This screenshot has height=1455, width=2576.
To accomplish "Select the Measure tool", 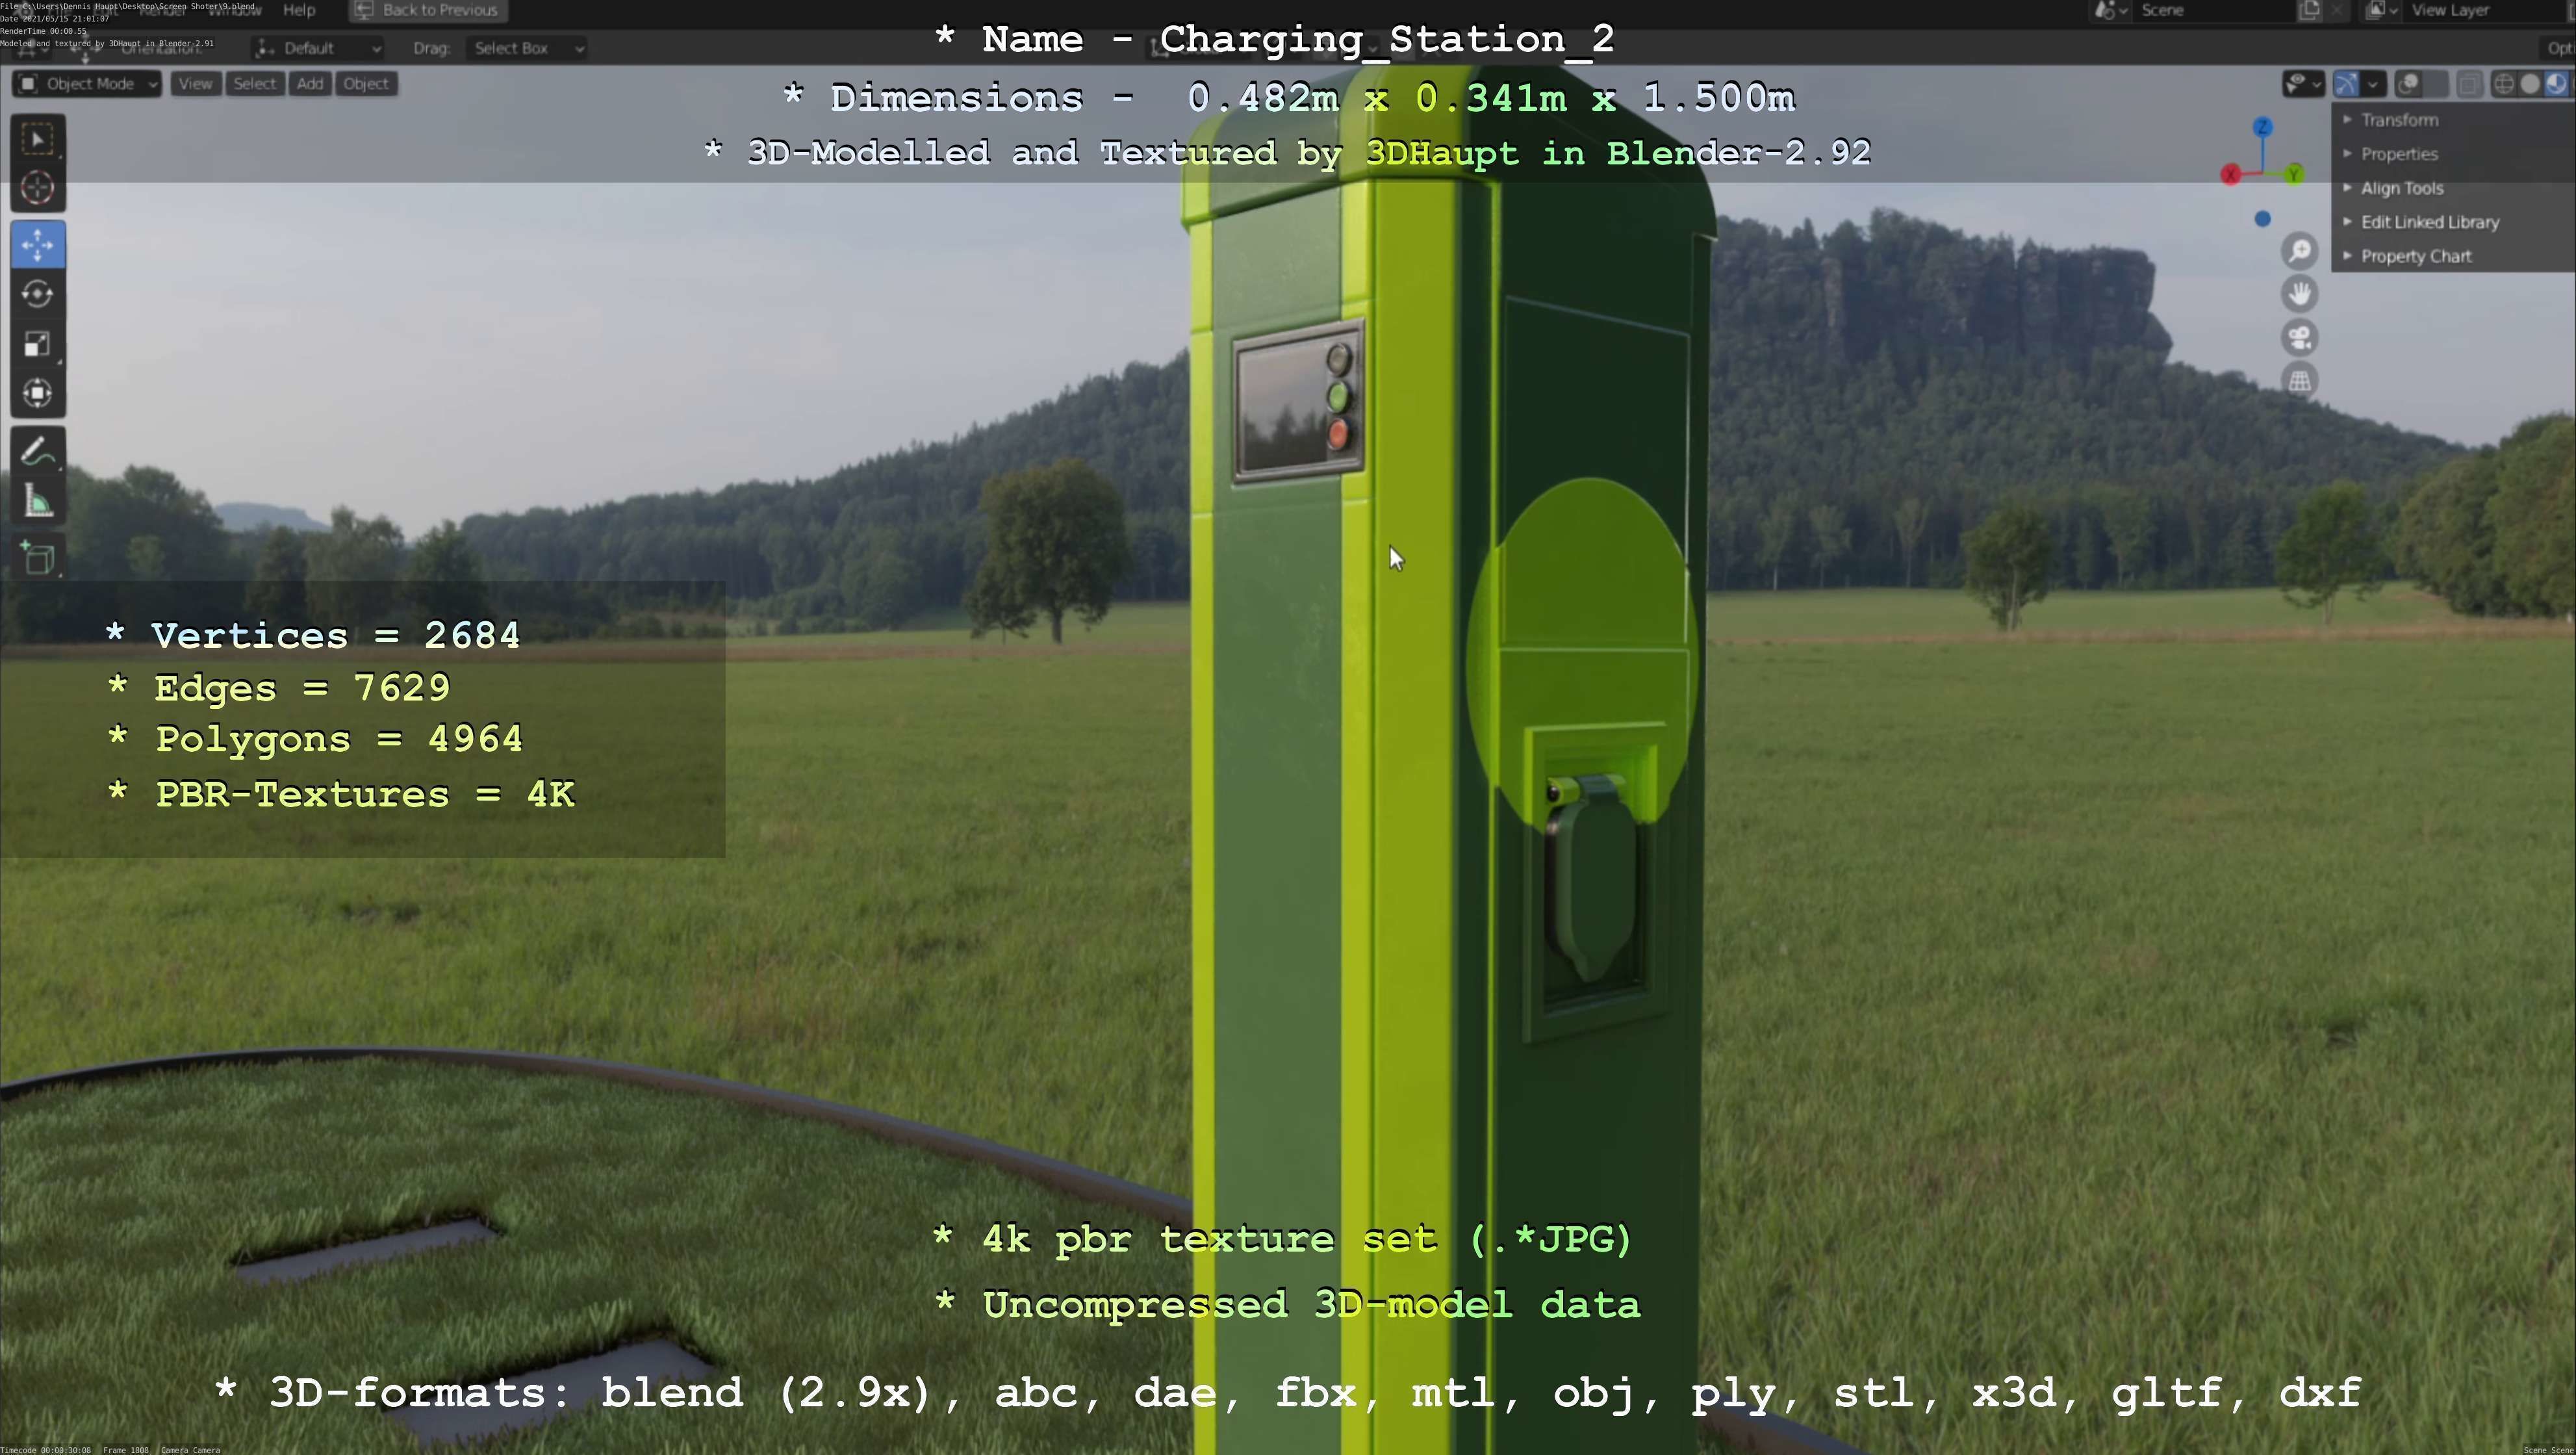I will [x=38, y=502].
